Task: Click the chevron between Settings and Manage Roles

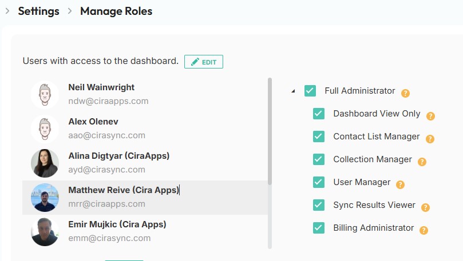Action: pyautogui.click(x=70, y=11)
